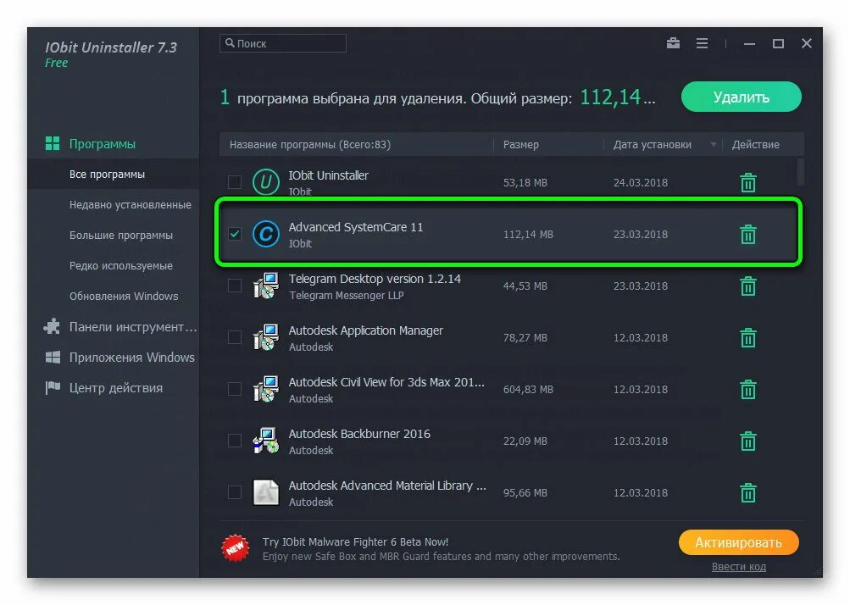Click trash icon for Autodesk Advanced Material Library

pyautogui.click(x=748, y=493)
